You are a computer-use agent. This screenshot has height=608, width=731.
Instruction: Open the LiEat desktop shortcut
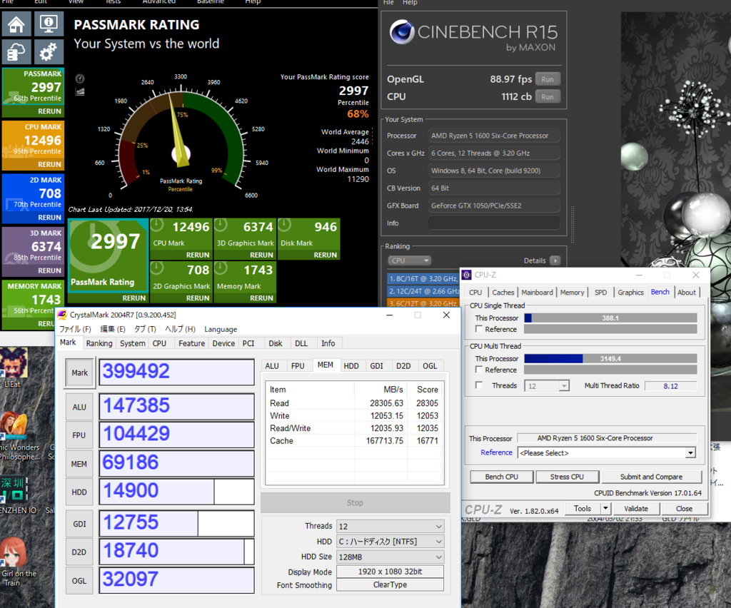13,368
